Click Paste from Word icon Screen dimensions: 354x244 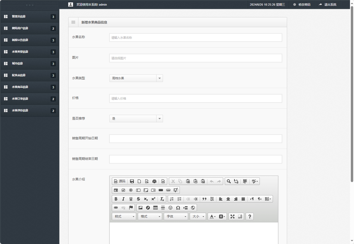coord(203,181)
